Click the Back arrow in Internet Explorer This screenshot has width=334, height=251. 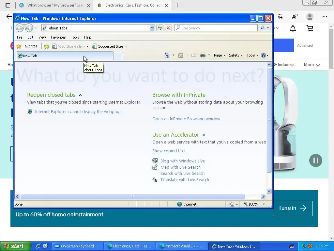pyautogui.click(x=20, y=28)
